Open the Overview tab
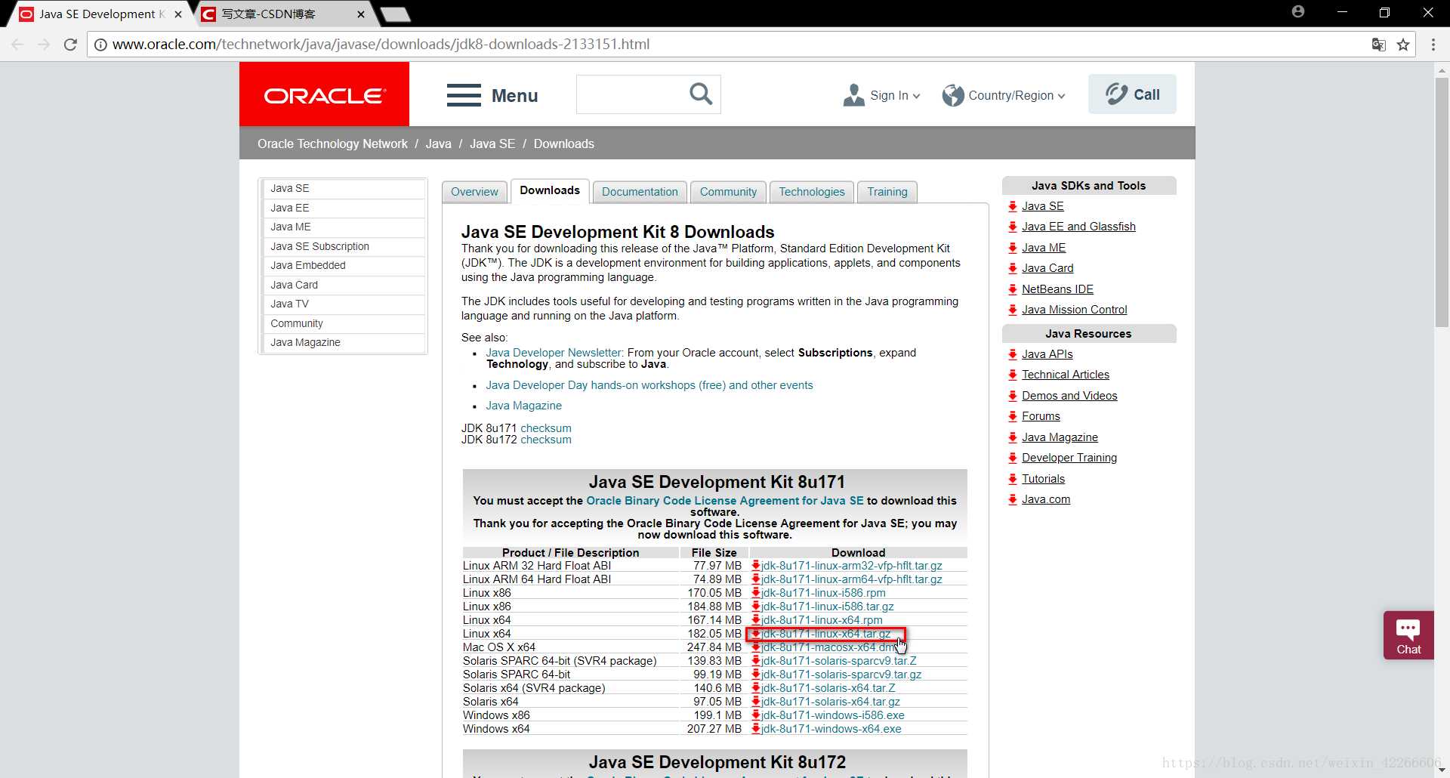This screenshot has width=1450, height=778. coord(474,192)
